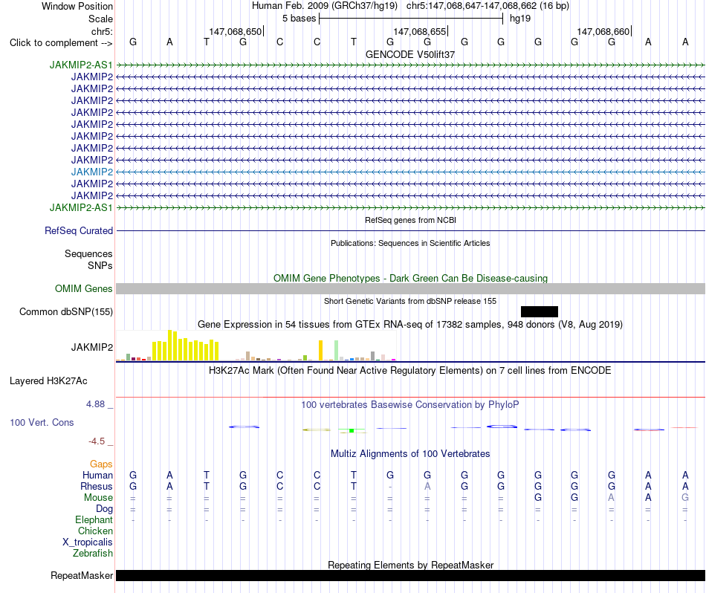Click the faded A base in Mouse row

pos(611,498)
